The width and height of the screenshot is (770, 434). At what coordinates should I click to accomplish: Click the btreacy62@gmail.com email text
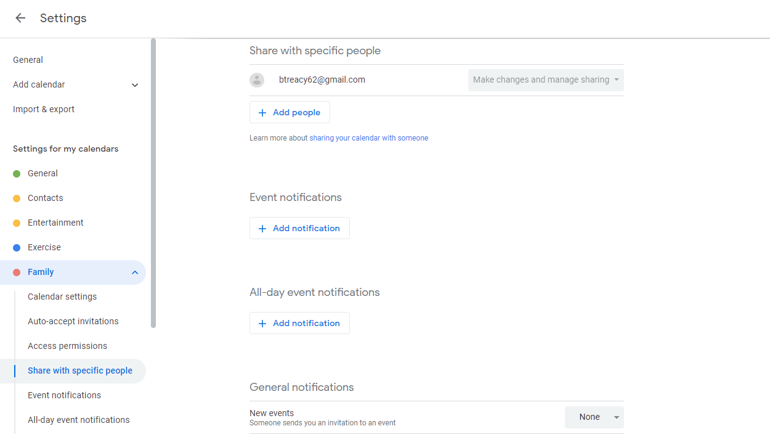322,80
